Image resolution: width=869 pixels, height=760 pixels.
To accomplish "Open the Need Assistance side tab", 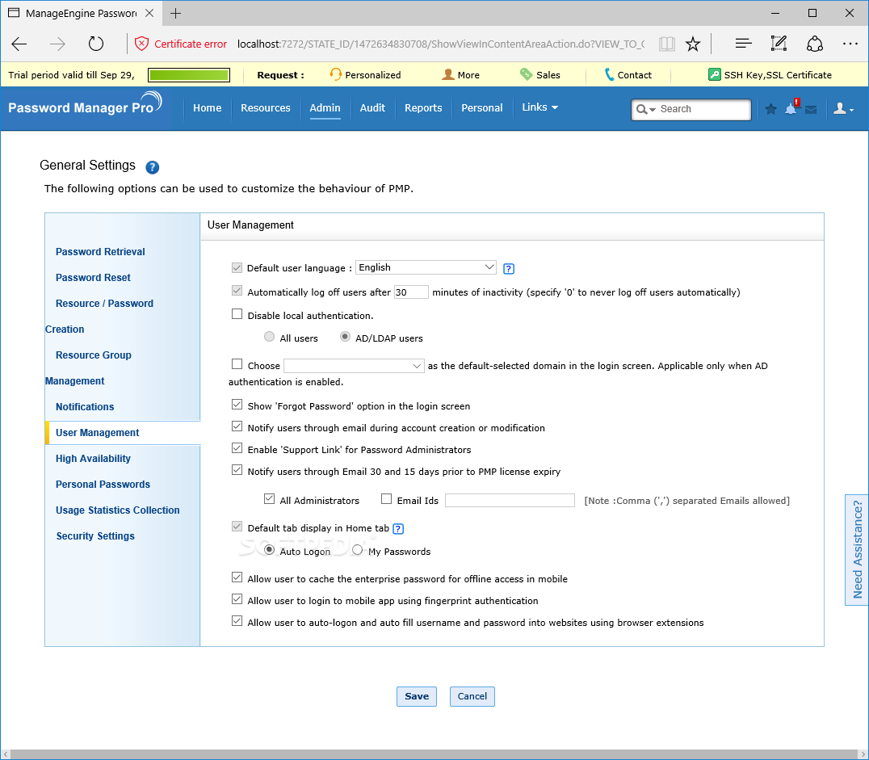I will click(857, 550).
